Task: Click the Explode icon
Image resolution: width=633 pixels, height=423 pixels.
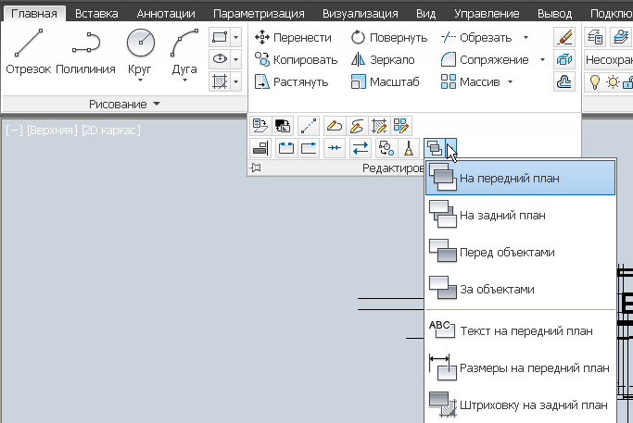Action: pos(564,59)
